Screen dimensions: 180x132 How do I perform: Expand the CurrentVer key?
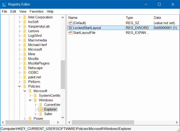pyautogui.click(x=35, y=105)
